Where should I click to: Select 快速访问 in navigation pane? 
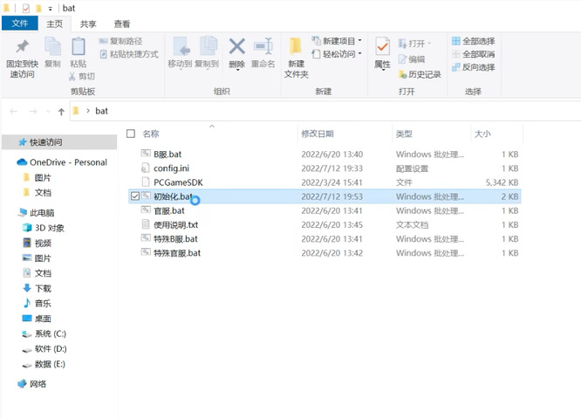(59, 142)
